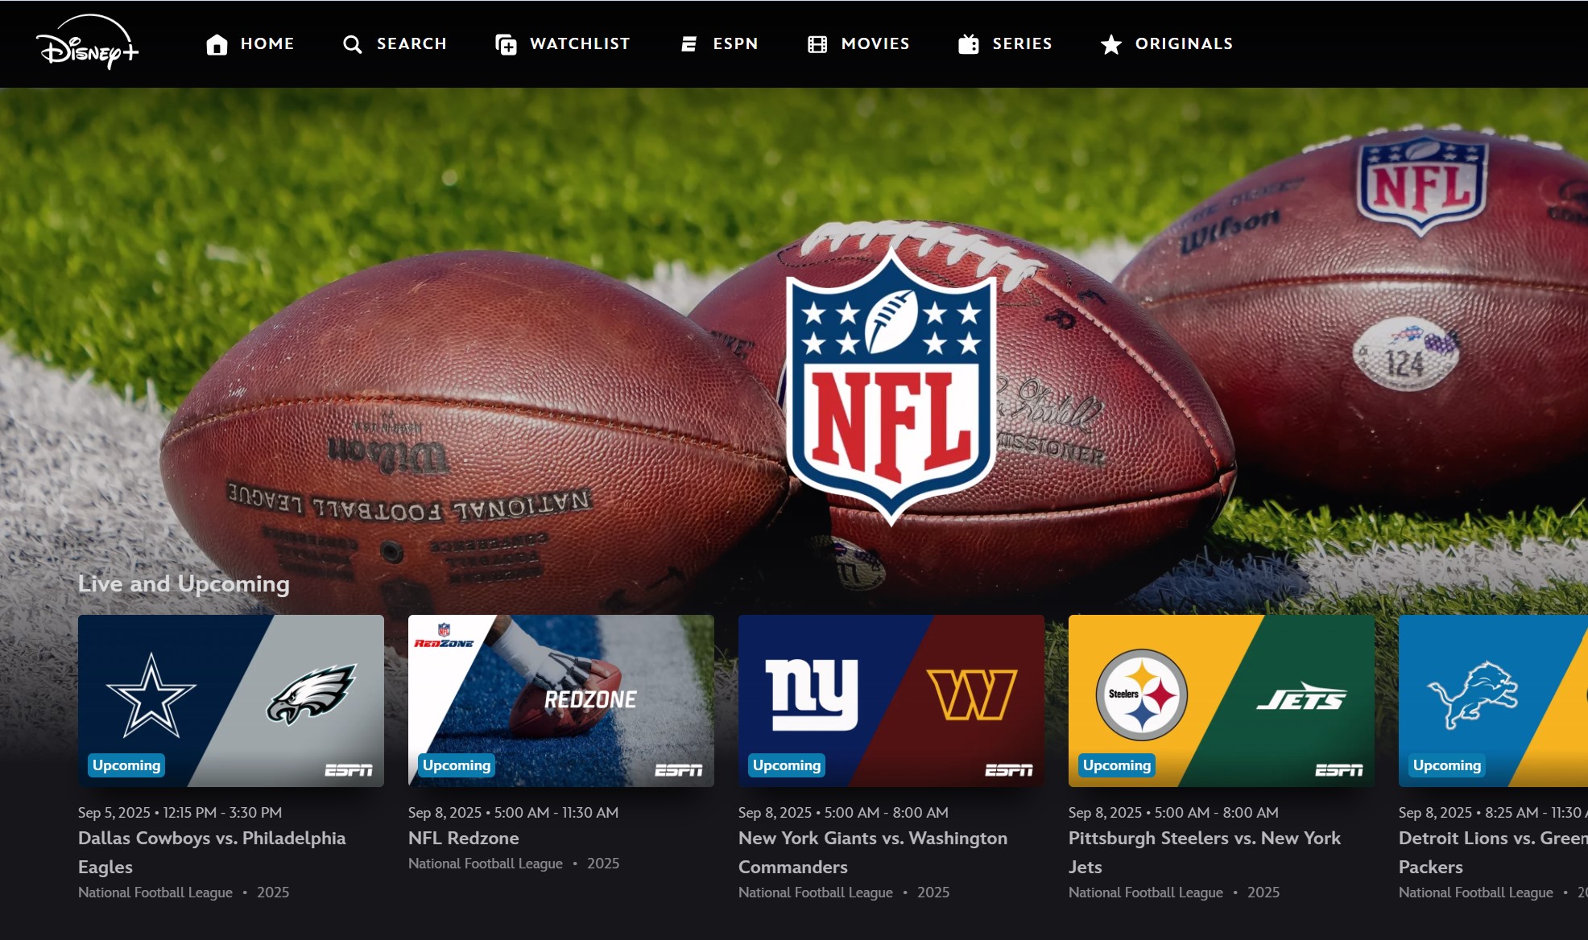Click ESPN logo on Giants card
The width and height of the screenshot is (1588, 940).
tap(1009, 770)
